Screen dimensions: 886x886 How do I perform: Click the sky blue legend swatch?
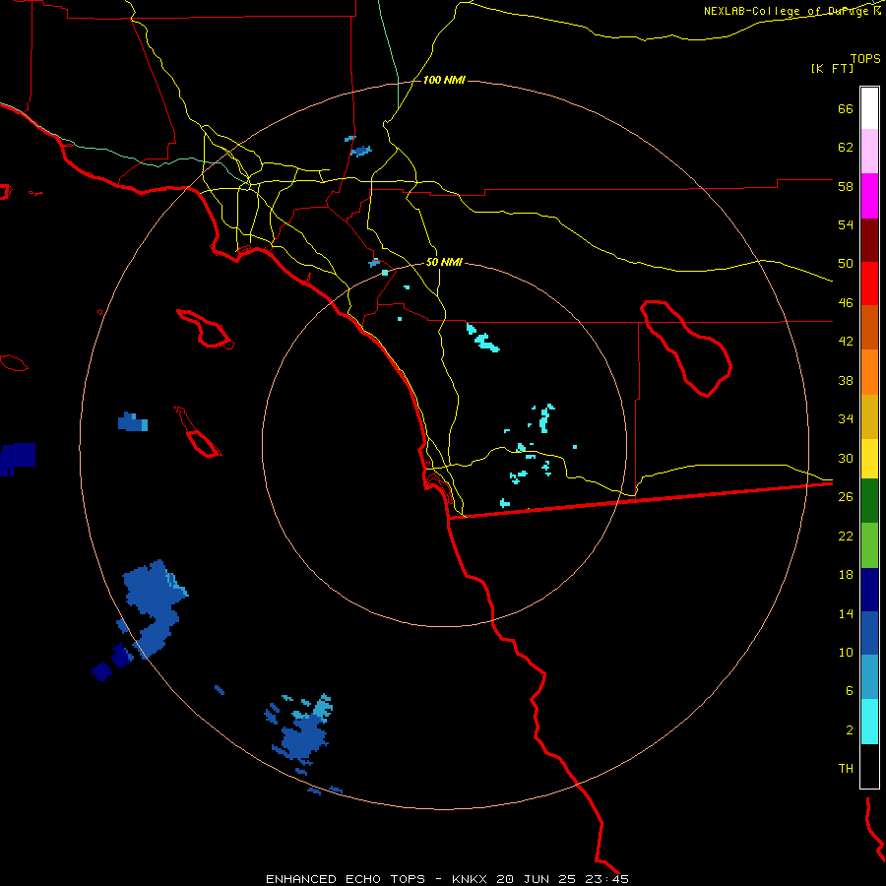click(869, 677)
